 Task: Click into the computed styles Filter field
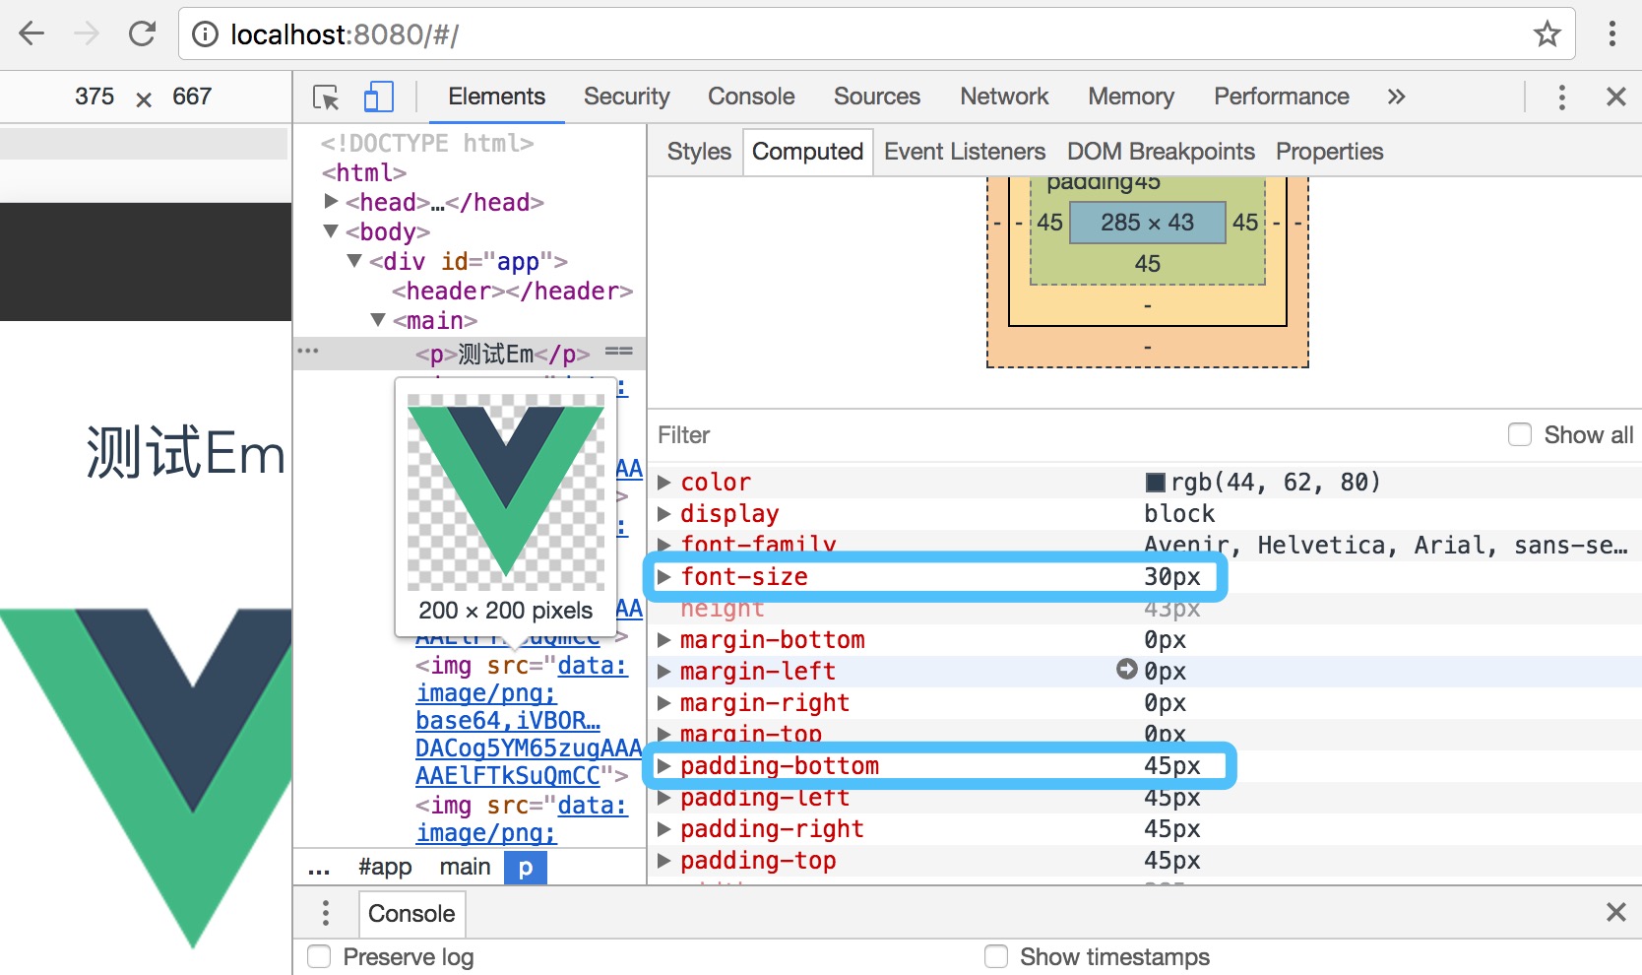984,435
